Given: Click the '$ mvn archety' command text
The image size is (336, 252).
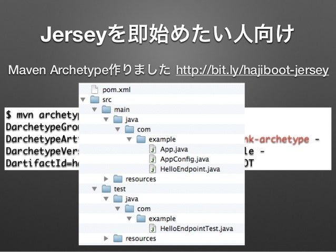Looking at the screenshot, I should pos(42,115).
